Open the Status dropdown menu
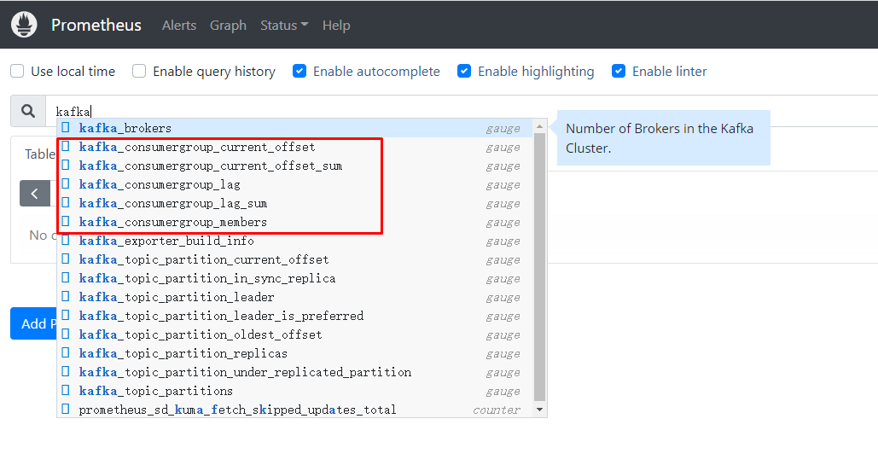 click(284, 26)
